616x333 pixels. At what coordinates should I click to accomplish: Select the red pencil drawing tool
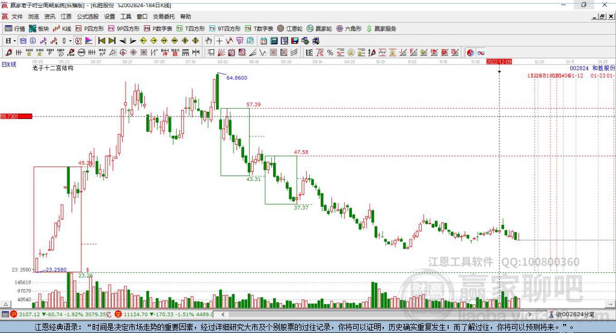(8, 53)
